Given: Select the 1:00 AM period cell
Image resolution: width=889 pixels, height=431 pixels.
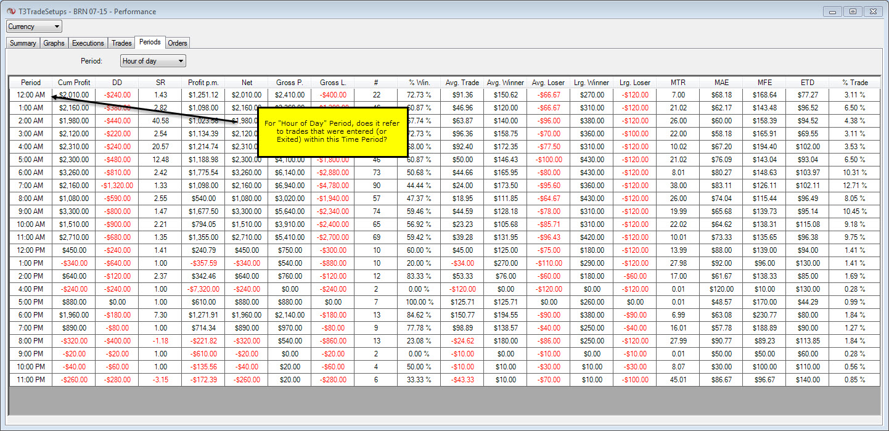Looking at the screenshot, I should coord(31,108).
